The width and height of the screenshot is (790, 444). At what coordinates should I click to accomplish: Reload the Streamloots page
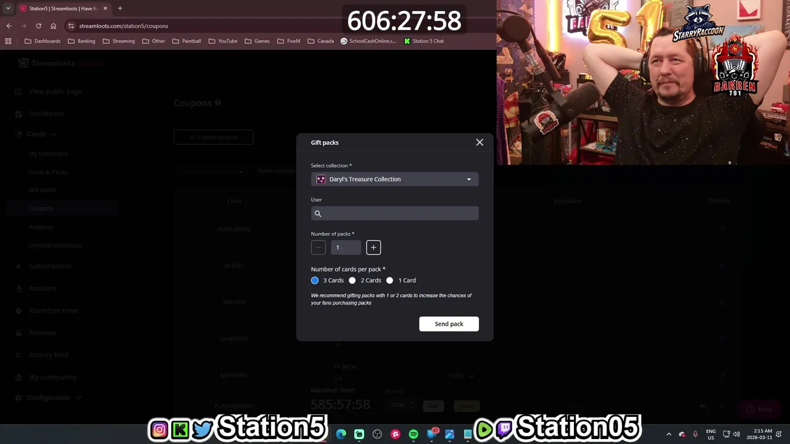tap(38, 26)
